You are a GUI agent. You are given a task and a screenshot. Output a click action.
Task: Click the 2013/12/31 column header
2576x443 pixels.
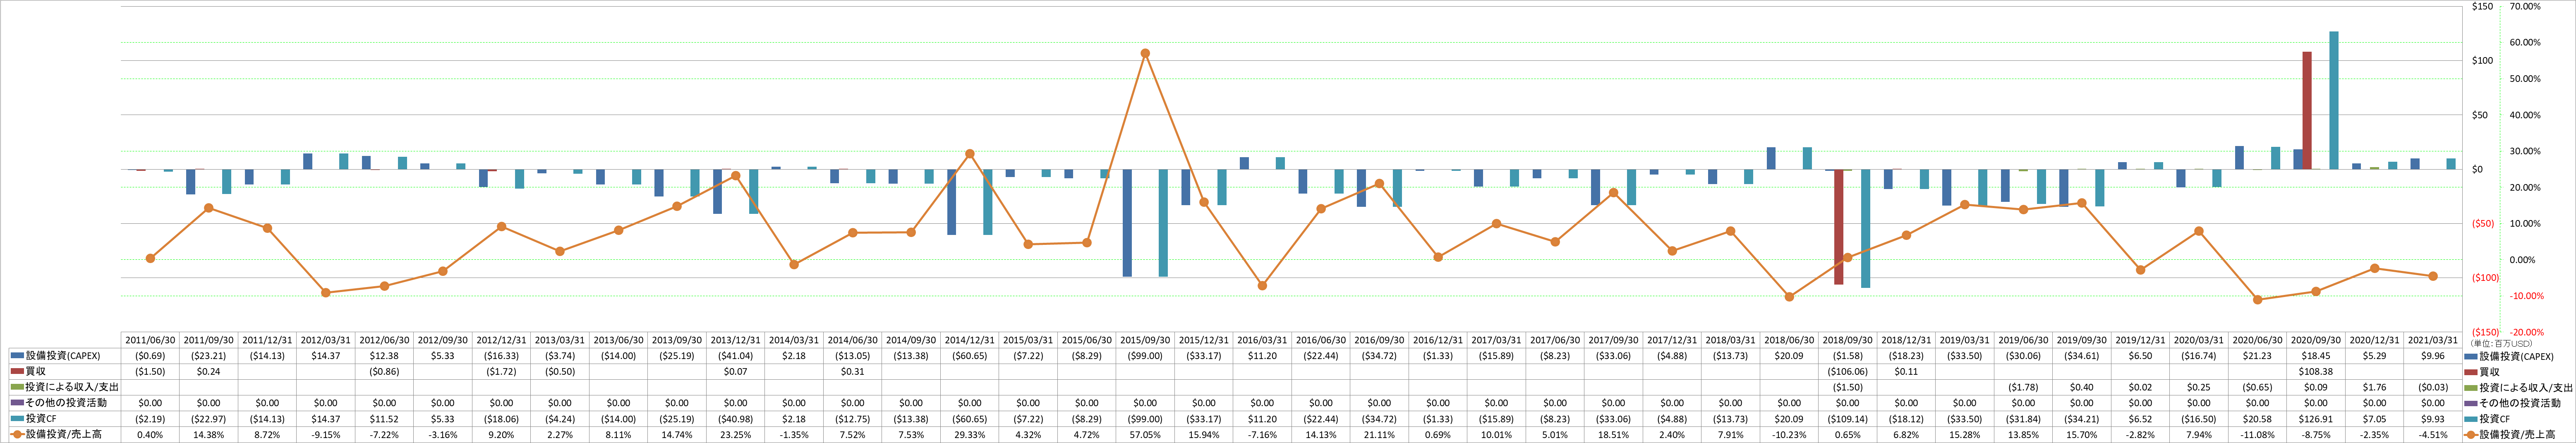[735, 340]
